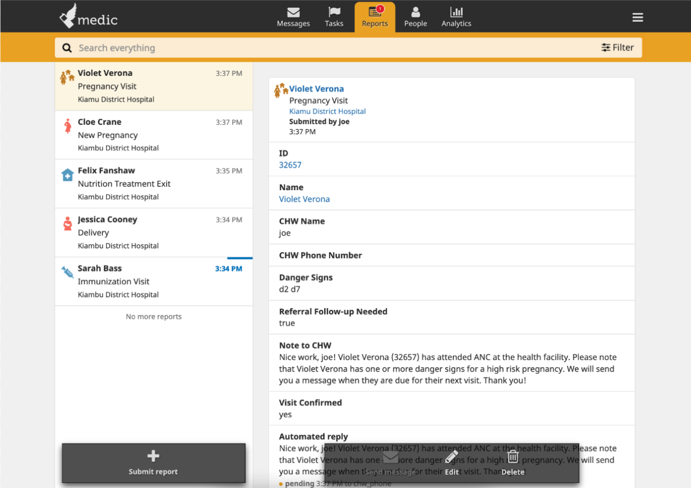Open the People tab
Image resolution: width=691 pixels, height=488 pixels.
415,17
